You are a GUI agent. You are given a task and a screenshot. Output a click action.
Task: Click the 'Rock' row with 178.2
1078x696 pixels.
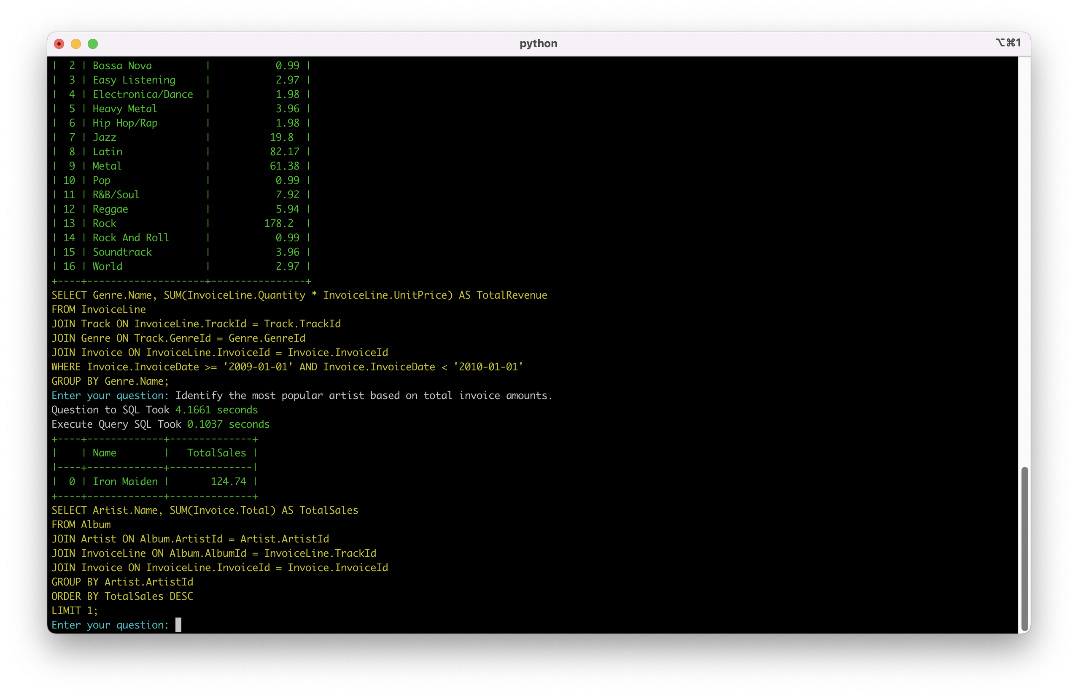pos(181,223)
